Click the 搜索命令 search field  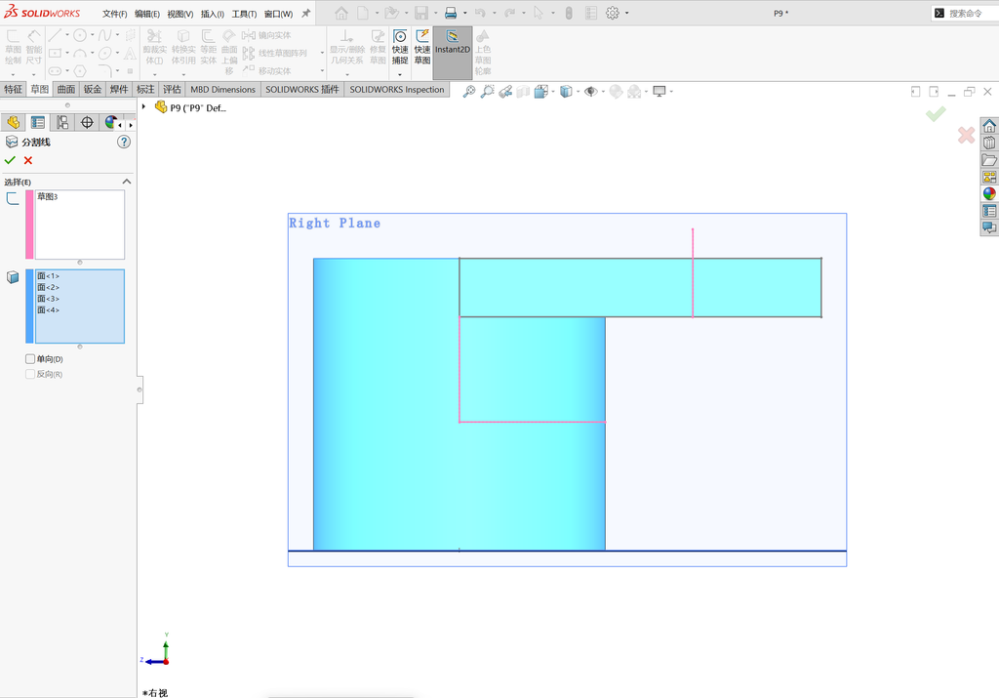point(965,13)
